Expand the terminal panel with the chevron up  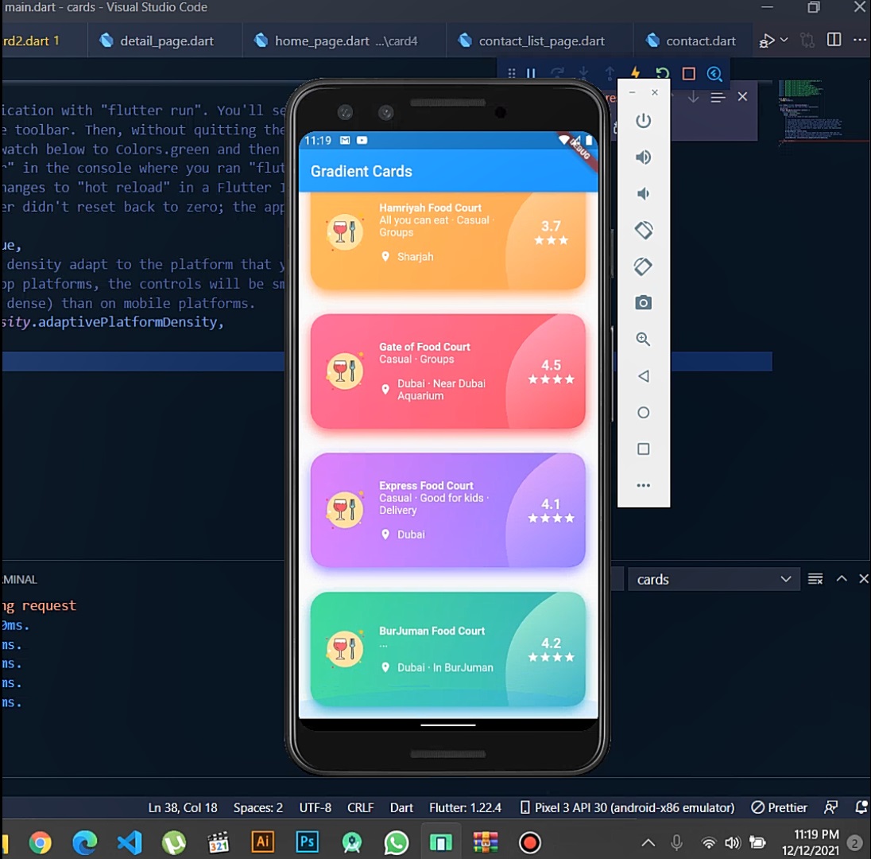842,579
